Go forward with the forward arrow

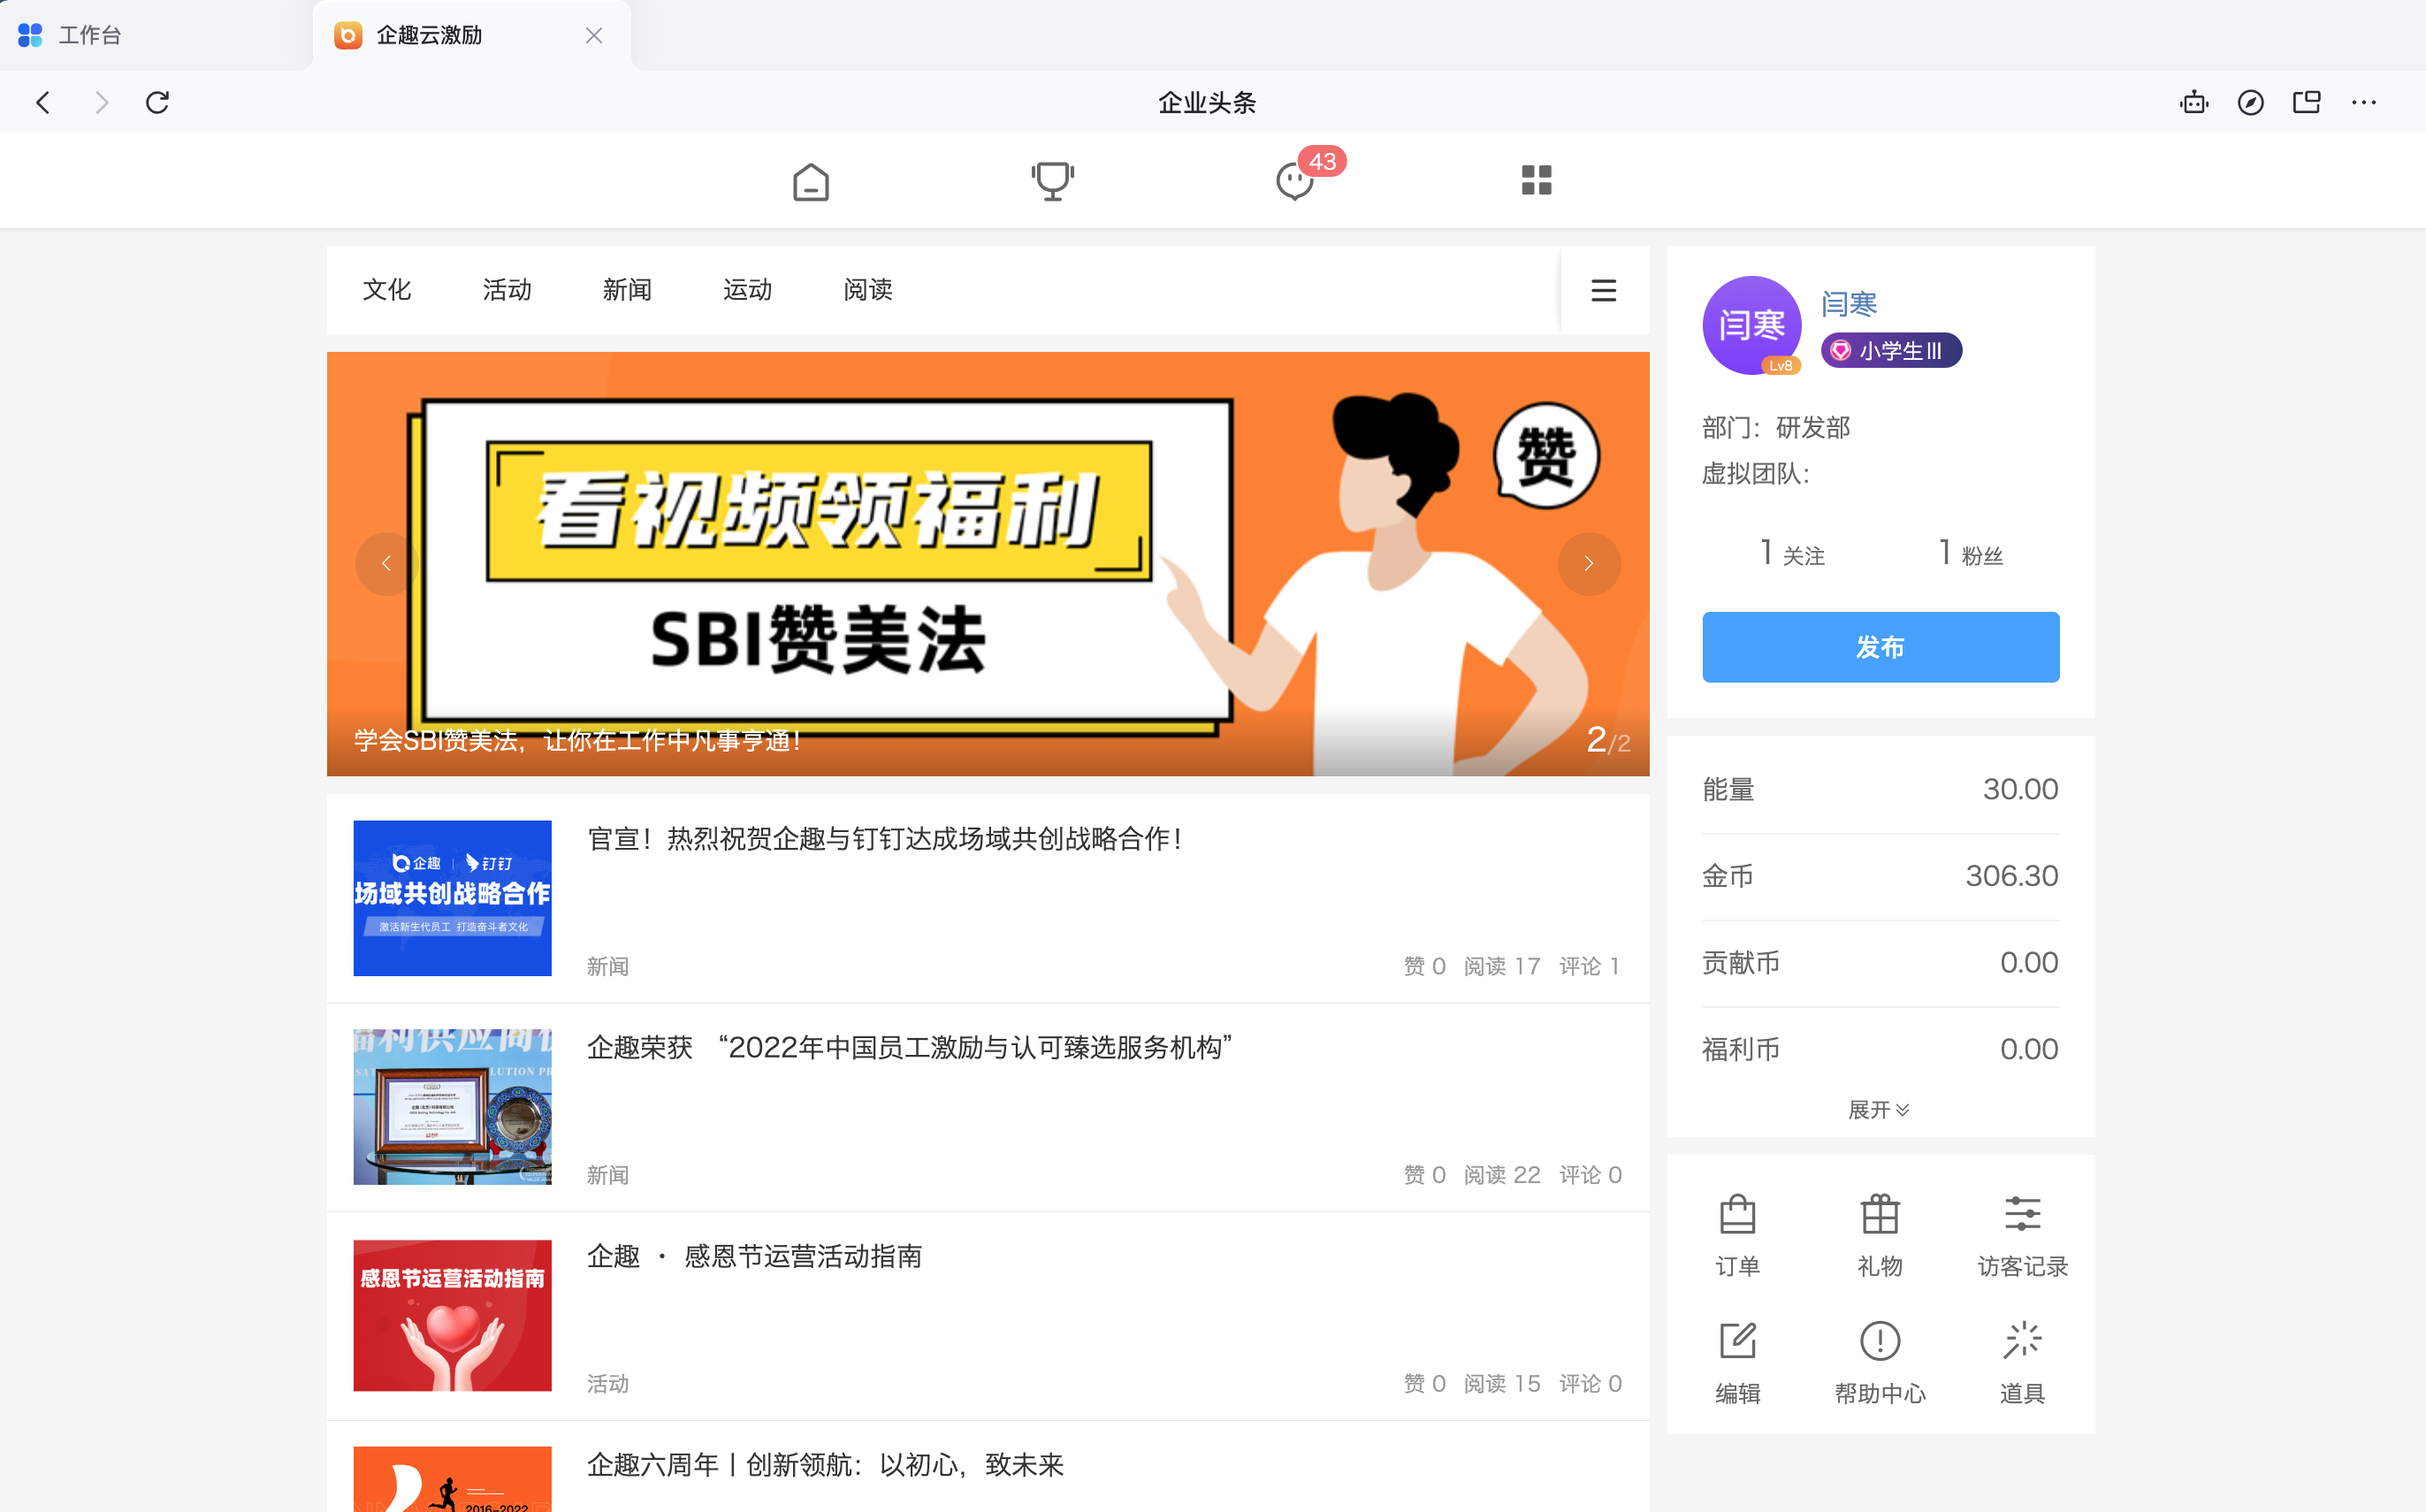(101, 102)
